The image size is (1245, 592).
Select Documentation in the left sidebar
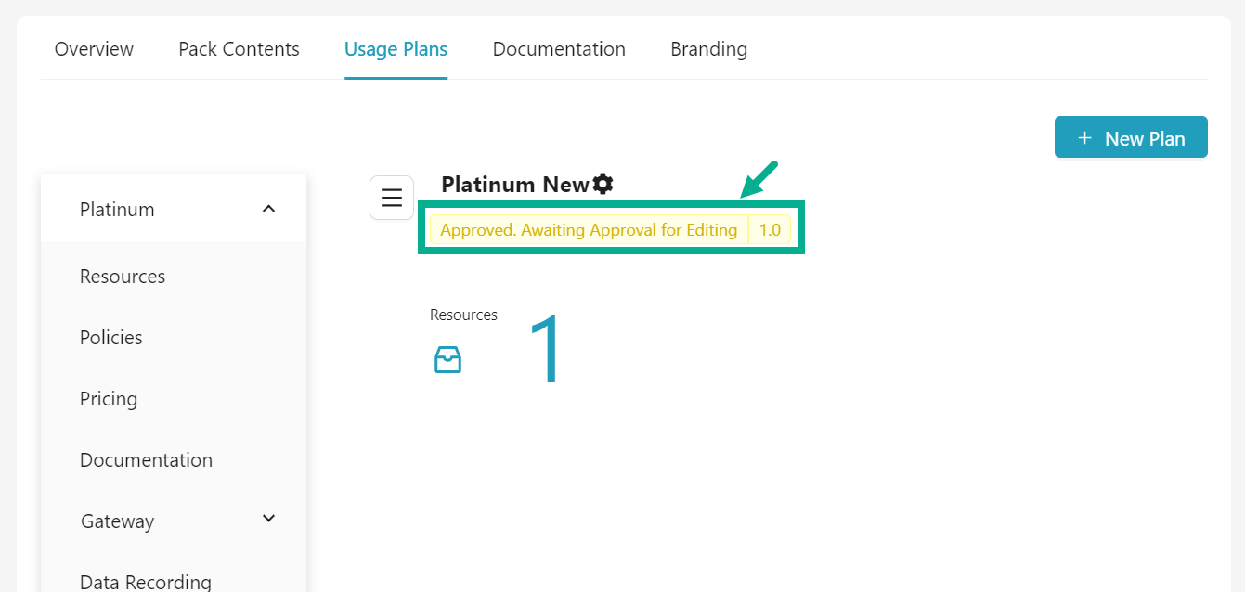(146, 460)
